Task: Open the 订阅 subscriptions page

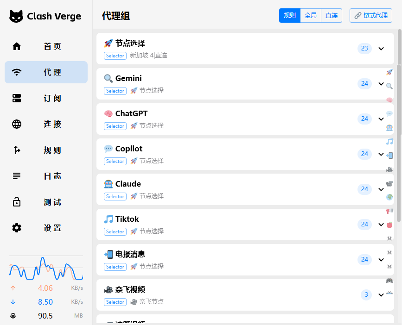Action: [x=46, y=98]
